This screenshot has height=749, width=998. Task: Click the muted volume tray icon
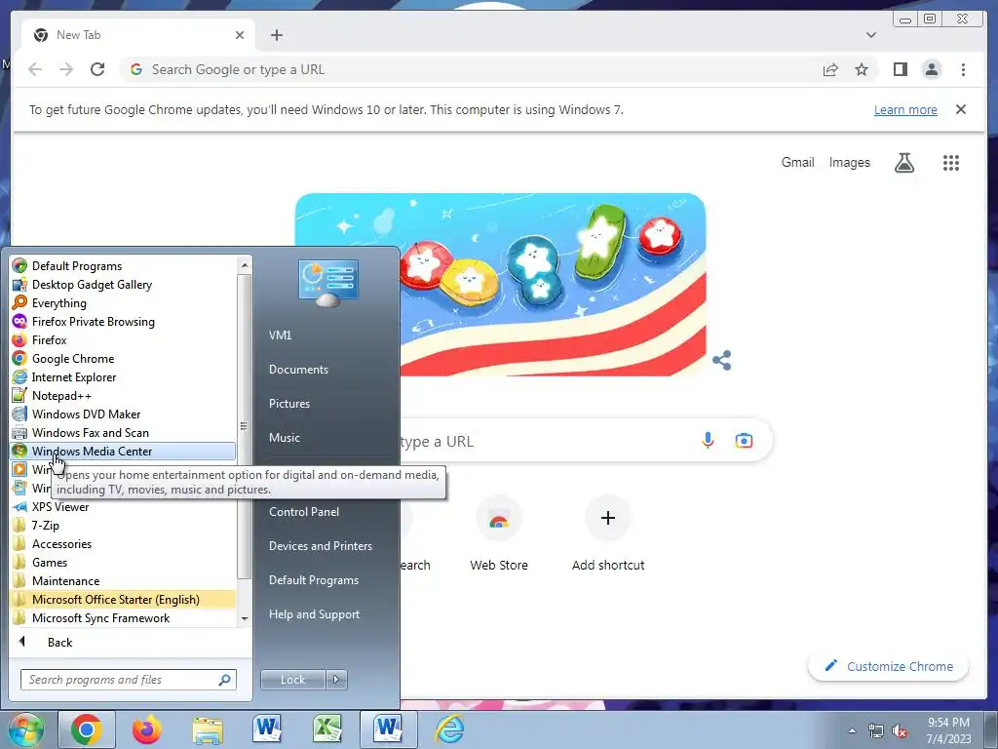click(x=900, y=731)
